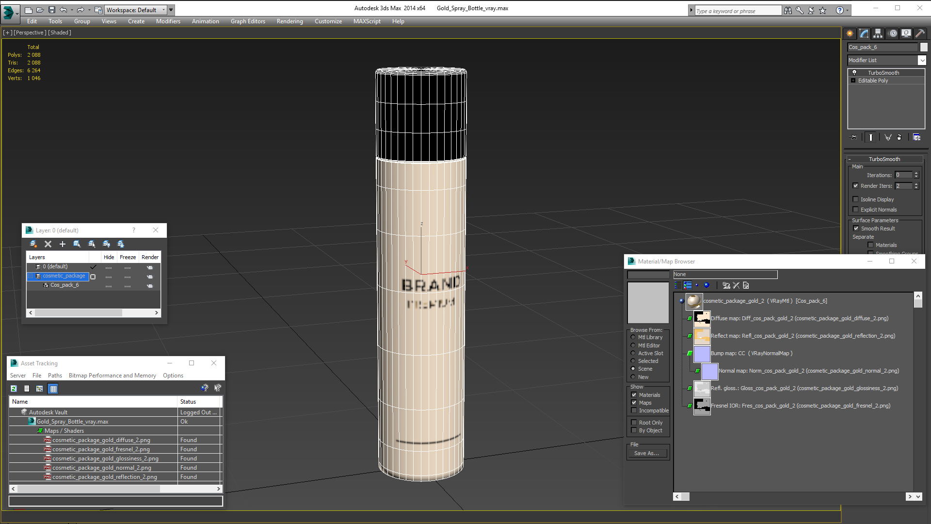This screenshot has width=931, height=524.
Task: Toggle Smooth Result checkbox
Action: pos(856,229)
